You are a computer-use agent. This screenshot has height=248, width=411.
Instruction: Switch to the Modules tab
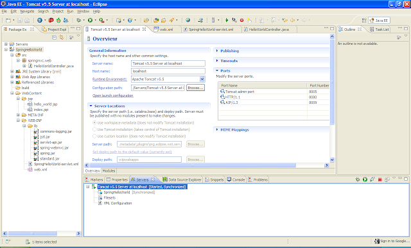[109, 171]
